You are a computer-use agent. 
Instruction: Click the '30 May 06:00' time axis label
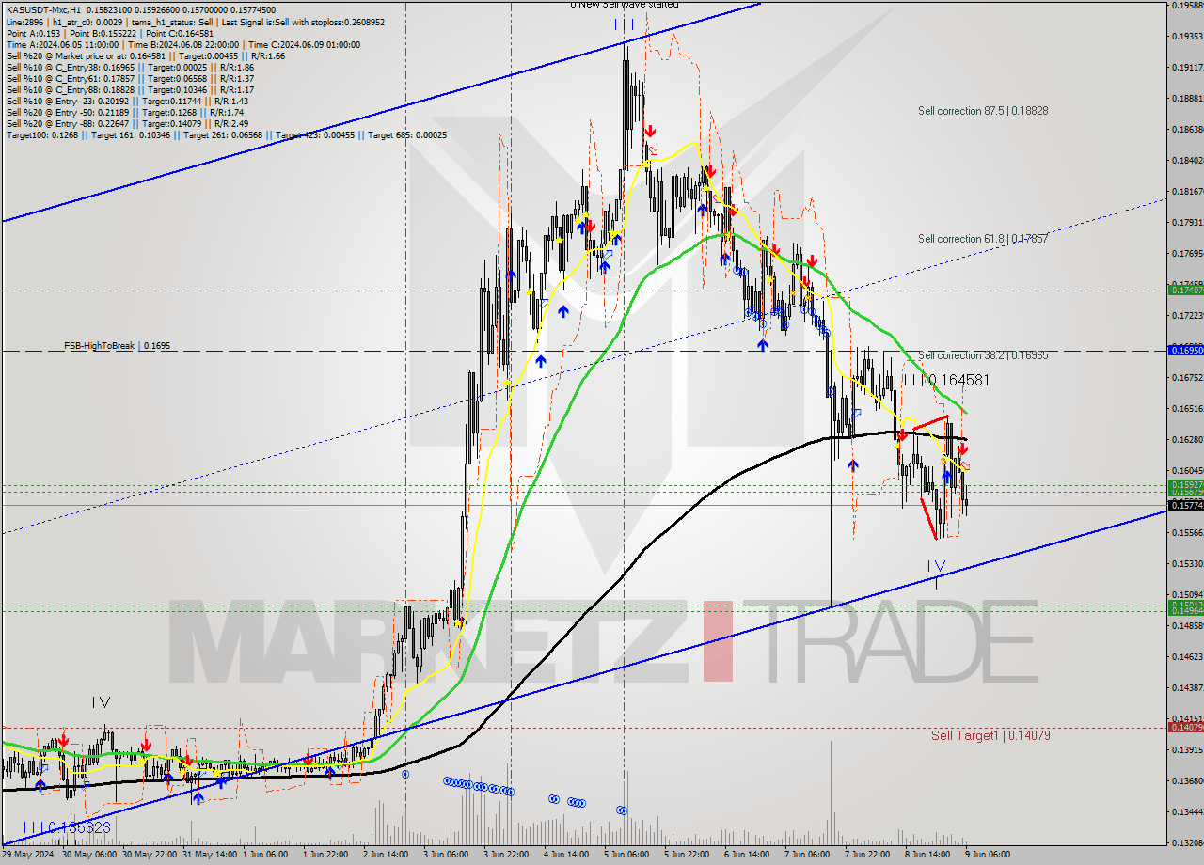coord(89,855)
